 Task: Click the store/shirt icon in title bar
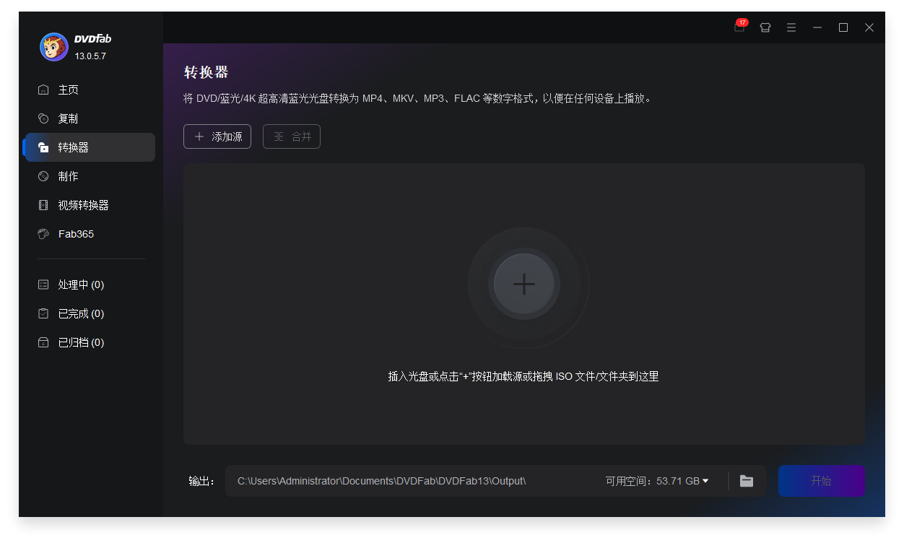[765, 27]
